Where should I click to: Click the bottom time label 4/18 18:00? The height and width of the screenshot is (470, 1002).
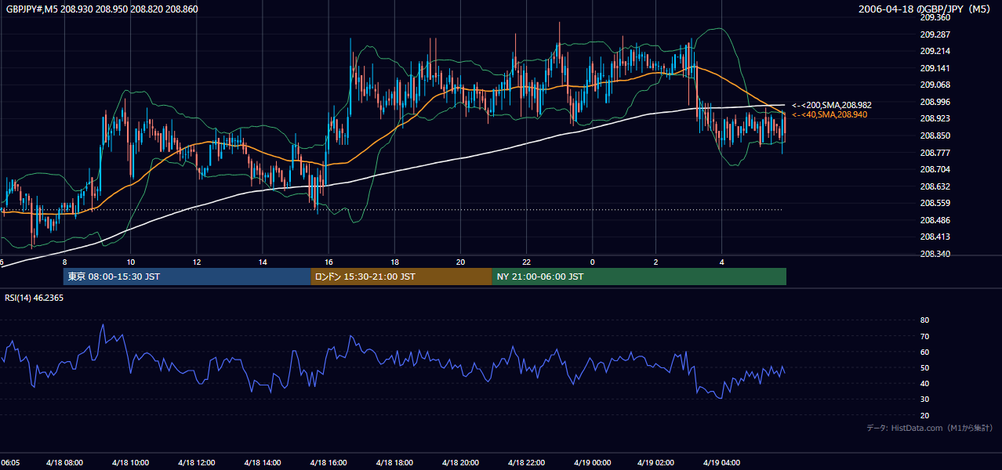[x=395, y=463]
